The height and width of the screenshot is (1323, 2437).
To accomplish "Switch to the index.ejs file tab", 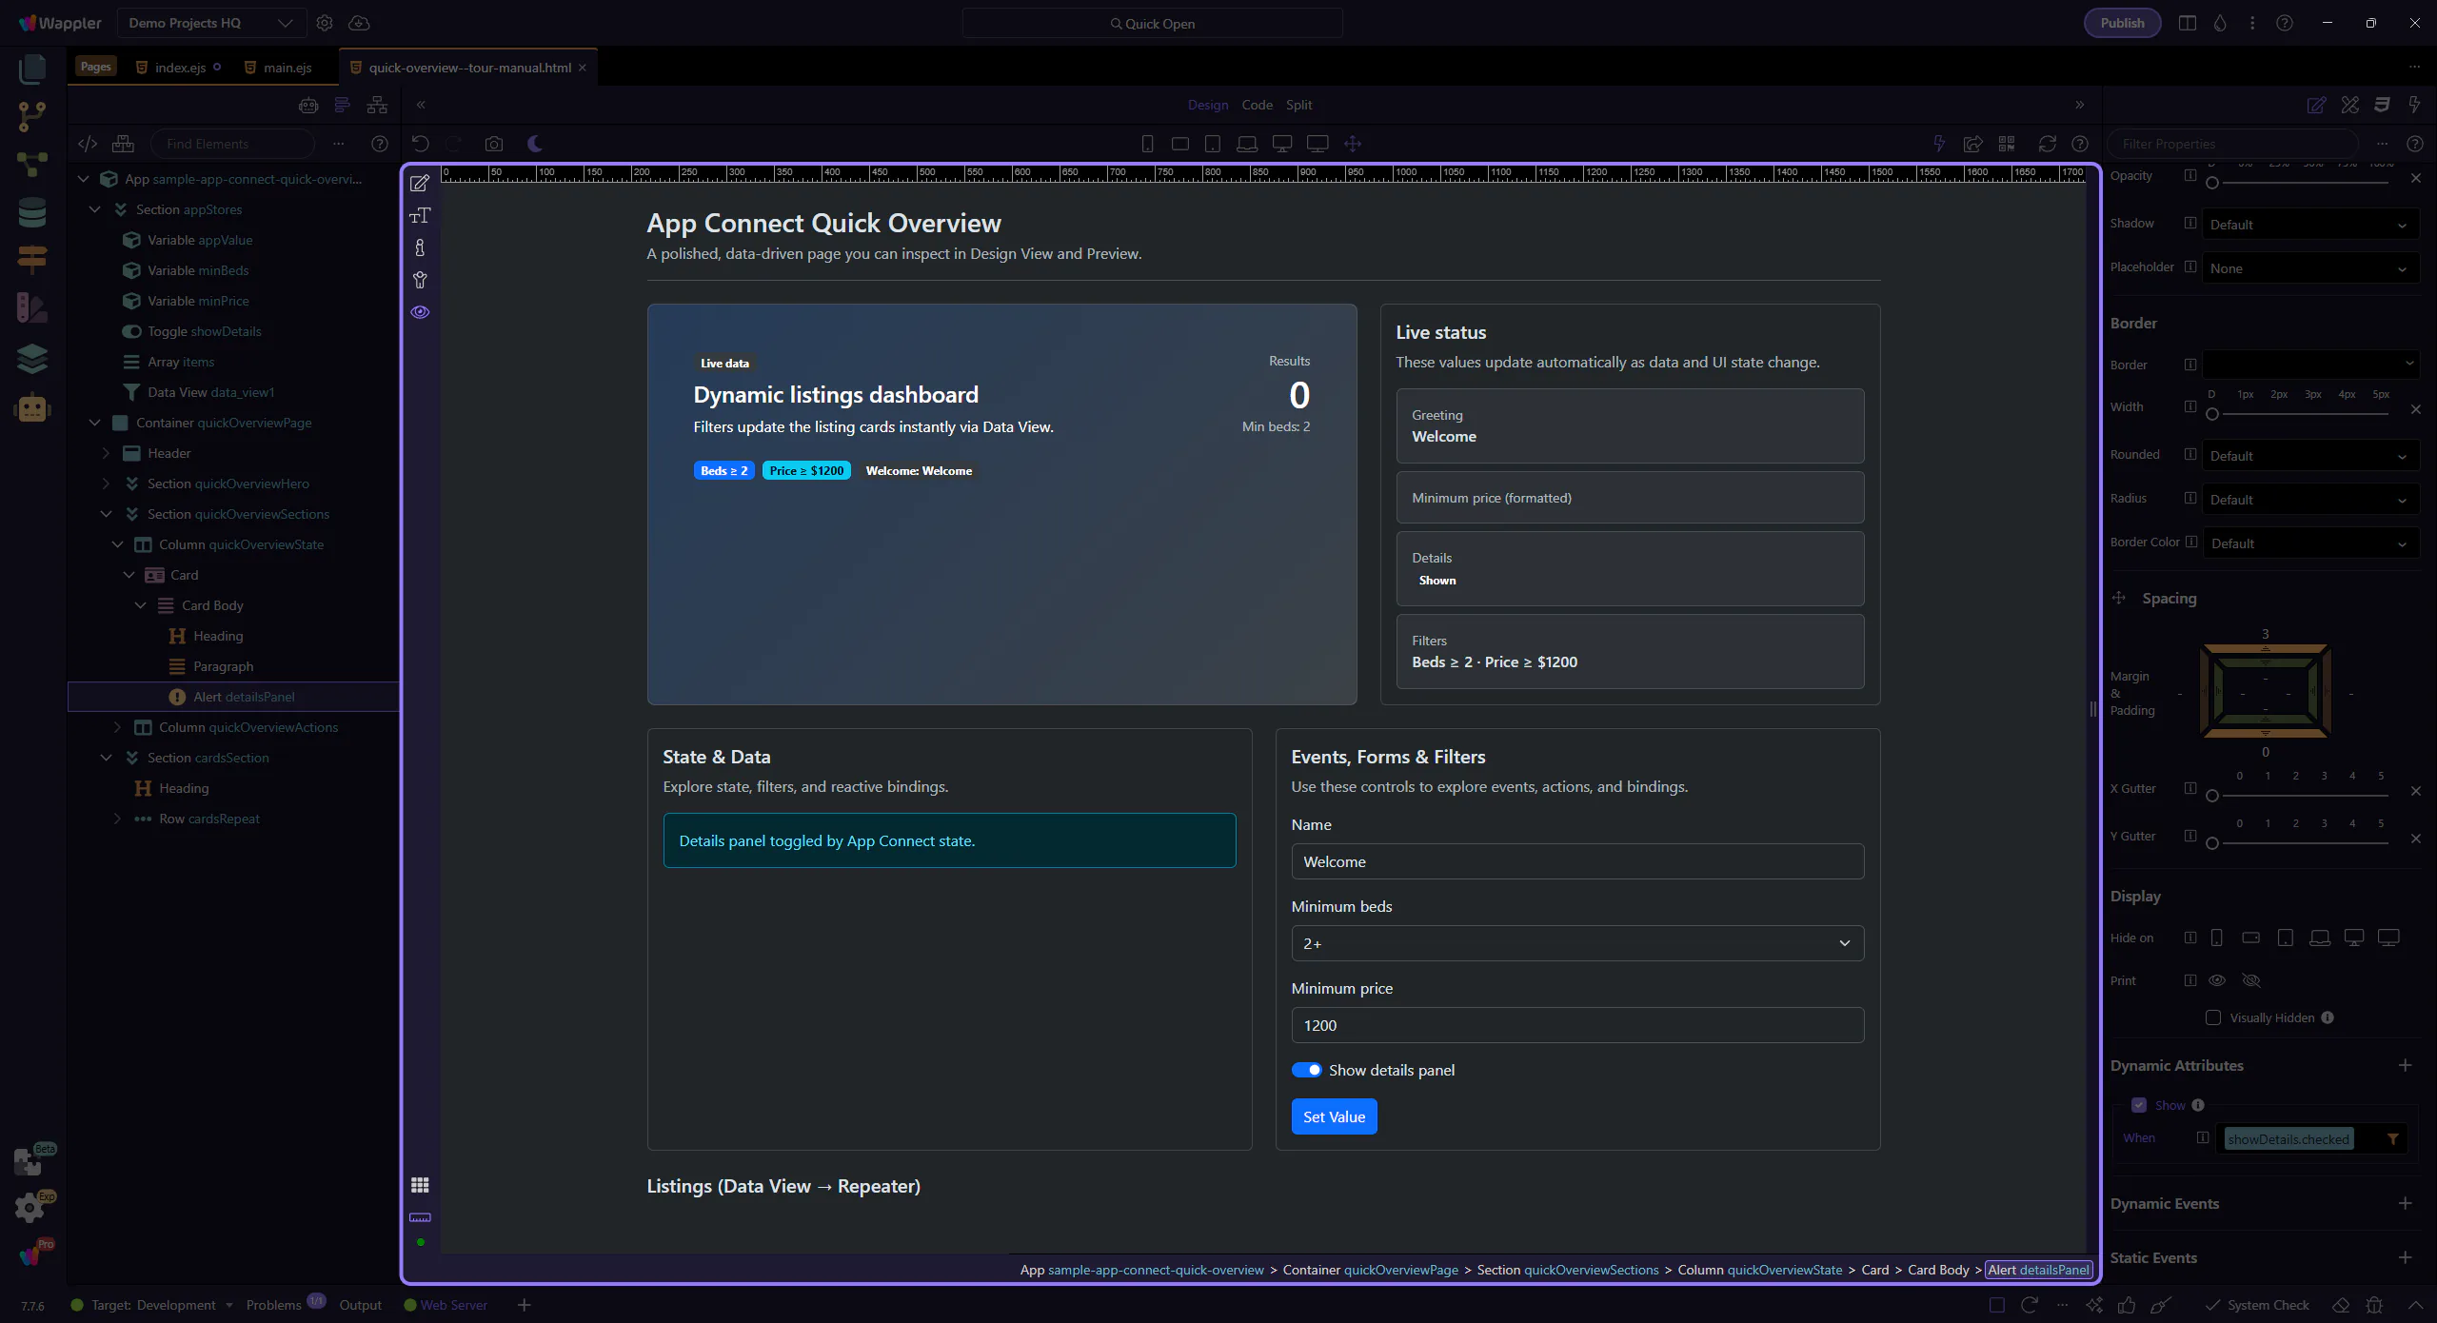I will 180,68.
